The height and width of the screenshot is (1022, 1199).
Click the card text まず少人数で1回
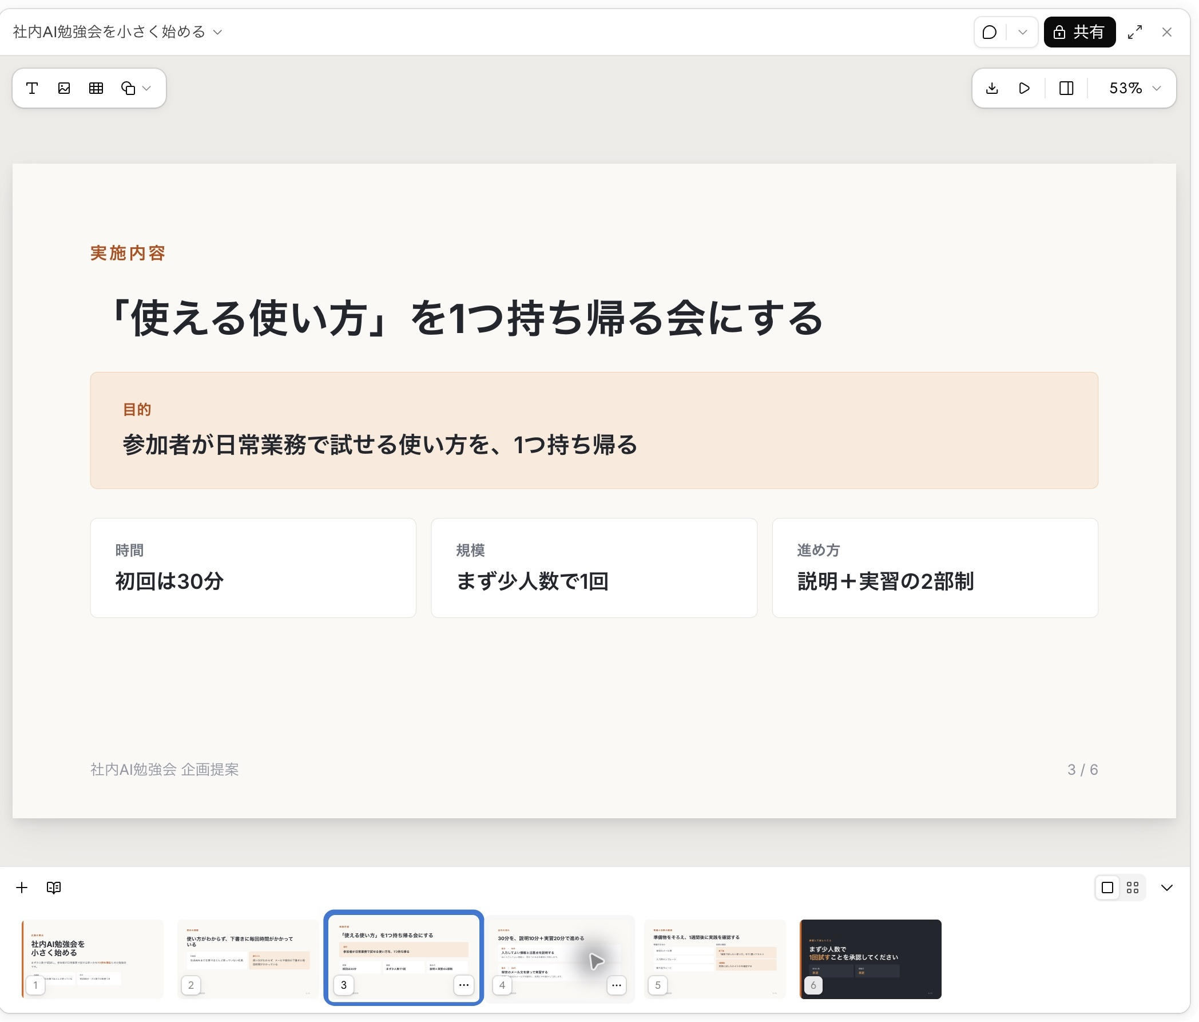[533, 581]
